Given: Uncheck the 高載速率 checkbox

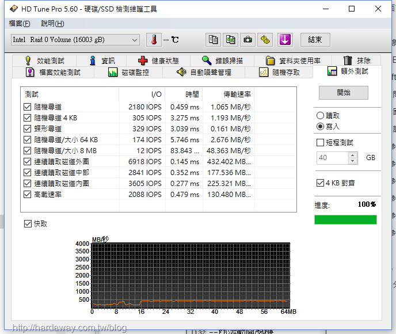Looking at the screenshot, I should coord(27,195).
